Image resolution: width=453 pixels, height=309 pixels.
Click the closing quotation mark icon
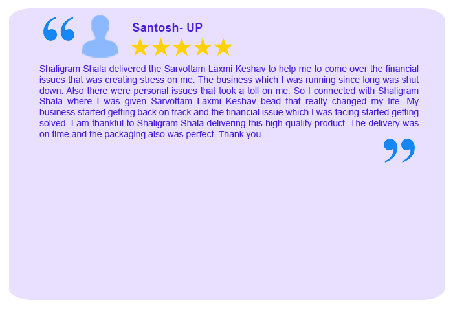coord(399,150)
